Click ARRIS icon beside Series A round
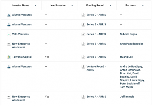Image resolution: width=152 pixels, height=106 pixels. 83,97
